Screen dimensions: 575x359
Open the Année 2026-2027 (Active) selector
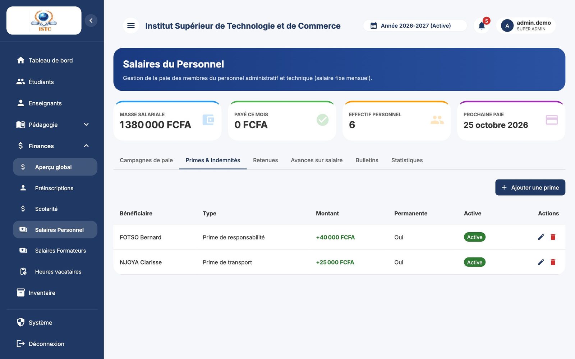pyautogui.click(x=415, y=26)
